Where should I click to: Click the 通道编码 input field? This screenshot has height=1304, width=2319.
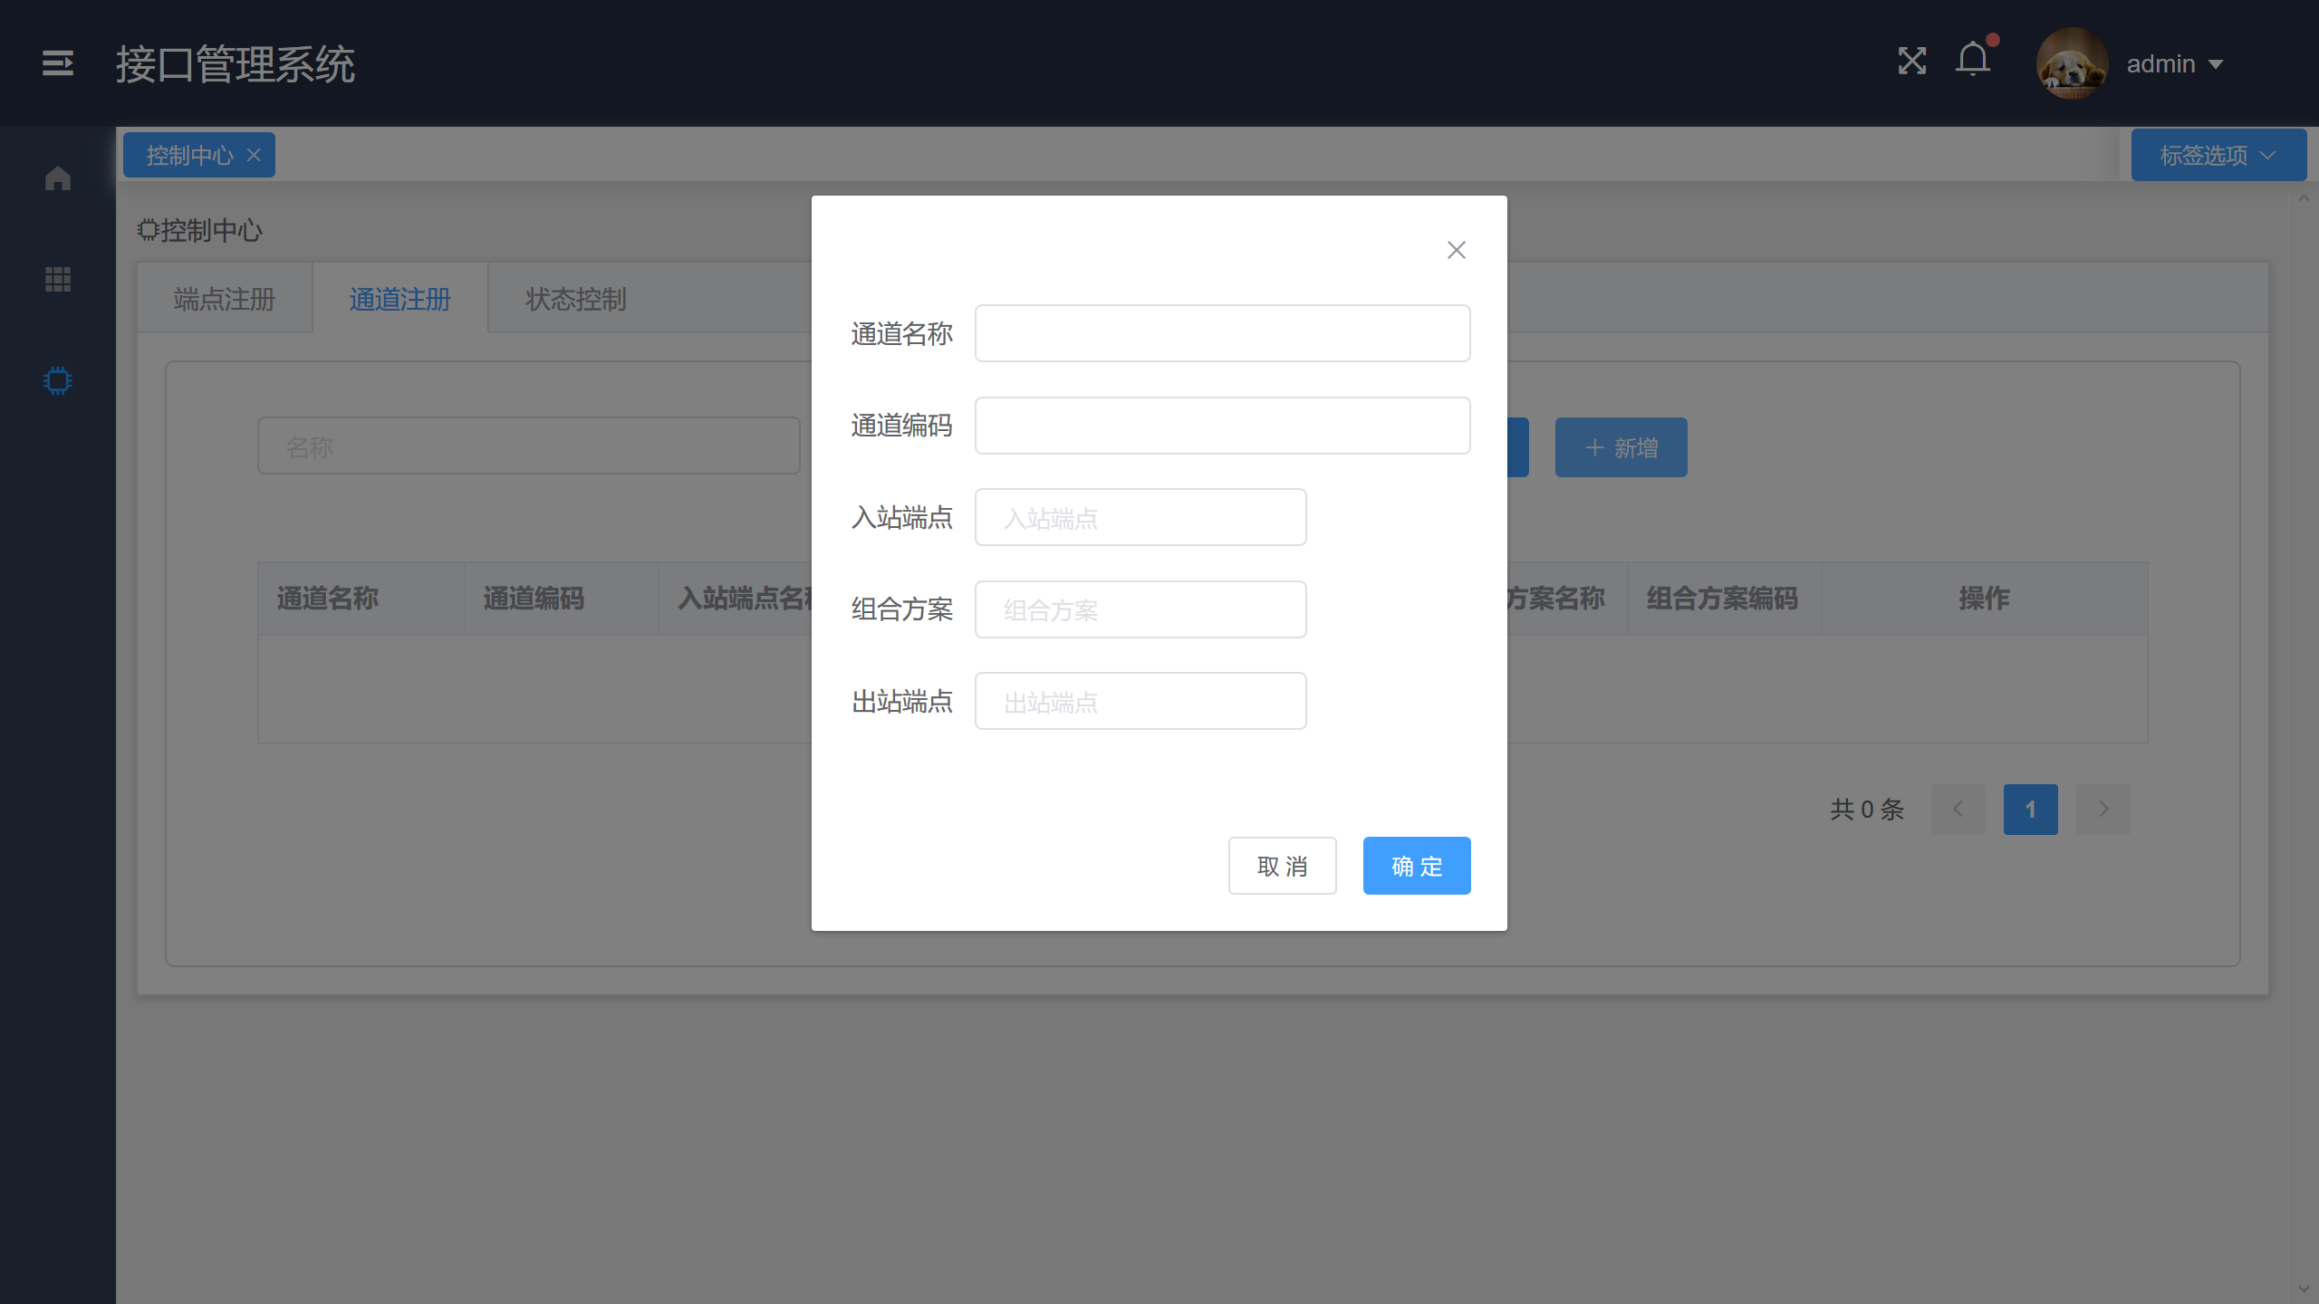point(1221,426)
